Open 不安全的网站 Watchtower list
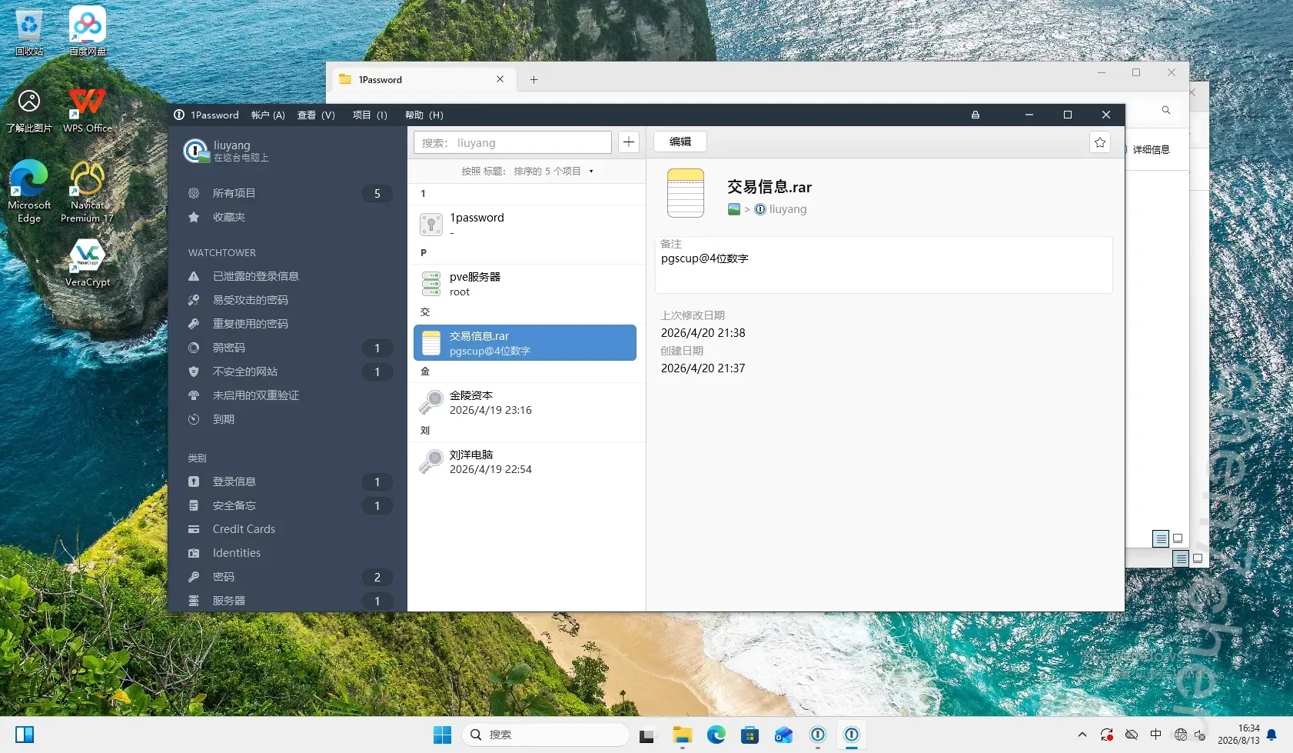Image resolution: width=1293 pixels, height=753 pixels. point(288,372)
